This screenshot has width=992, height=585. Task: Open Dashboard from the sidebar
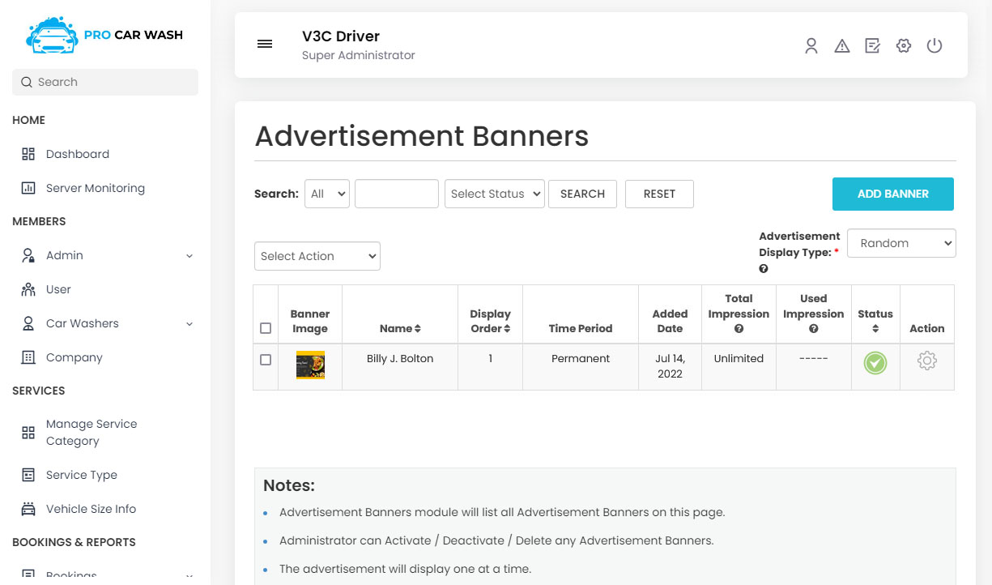[78, 154]
